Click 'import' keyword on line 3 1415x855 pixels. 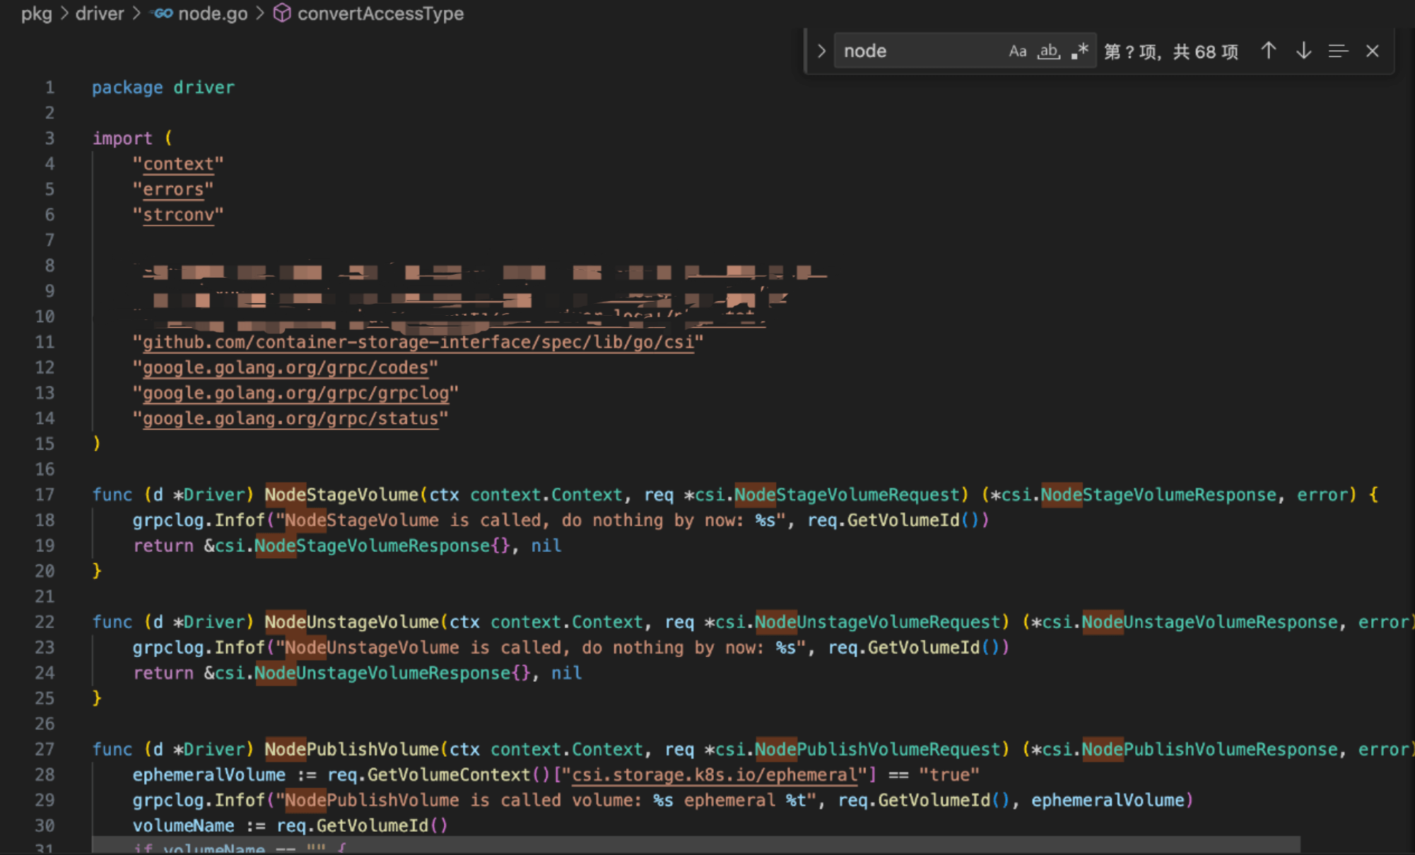click(x=122, y=138)
